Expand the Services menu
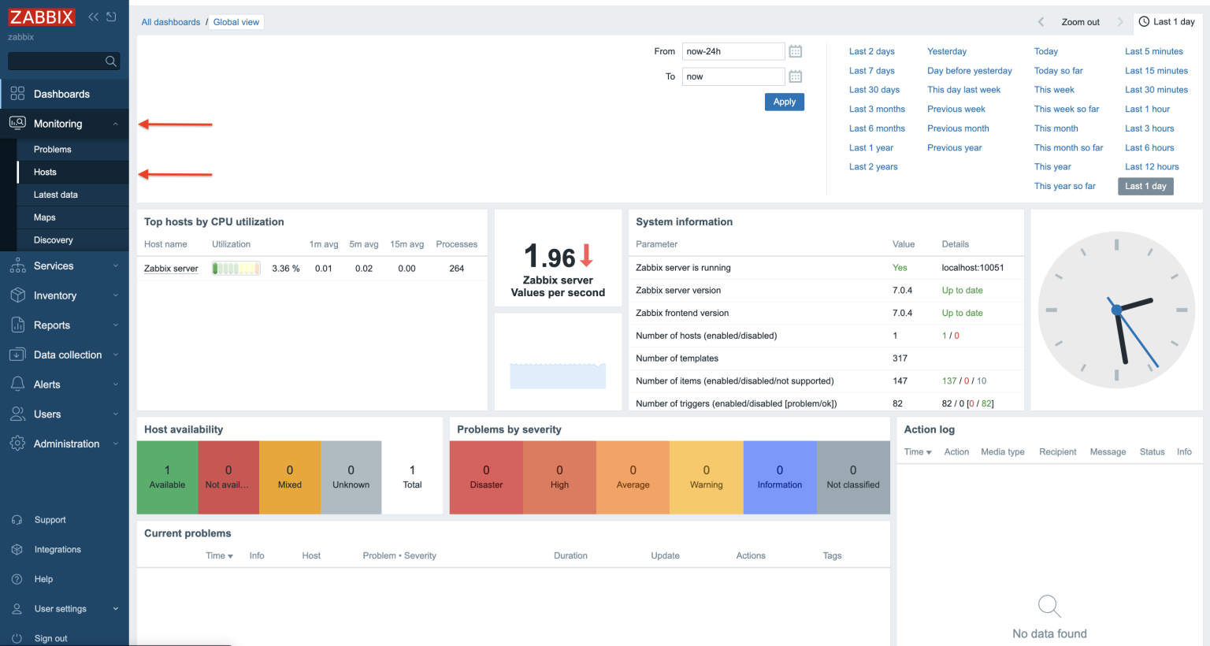 point(53,265)
